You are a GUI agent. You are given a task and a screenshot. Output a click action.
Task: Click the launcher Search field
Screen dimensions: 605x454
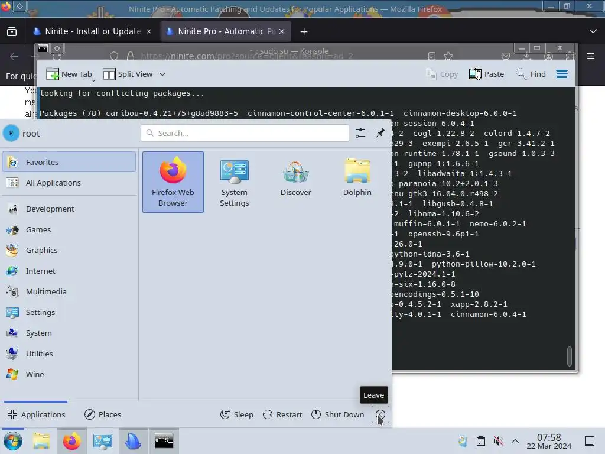pos(245,133)
